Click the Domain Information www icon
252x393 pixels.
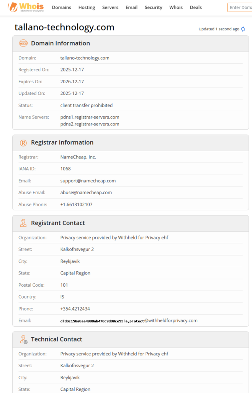[x=23, y=43]
